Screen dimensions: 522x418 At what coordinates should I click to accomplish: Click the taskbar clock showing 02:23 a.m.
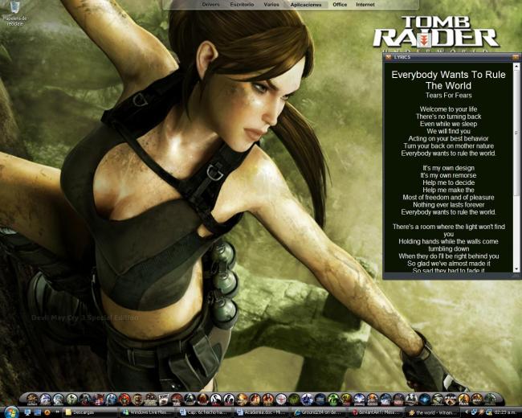click(505, 412)
